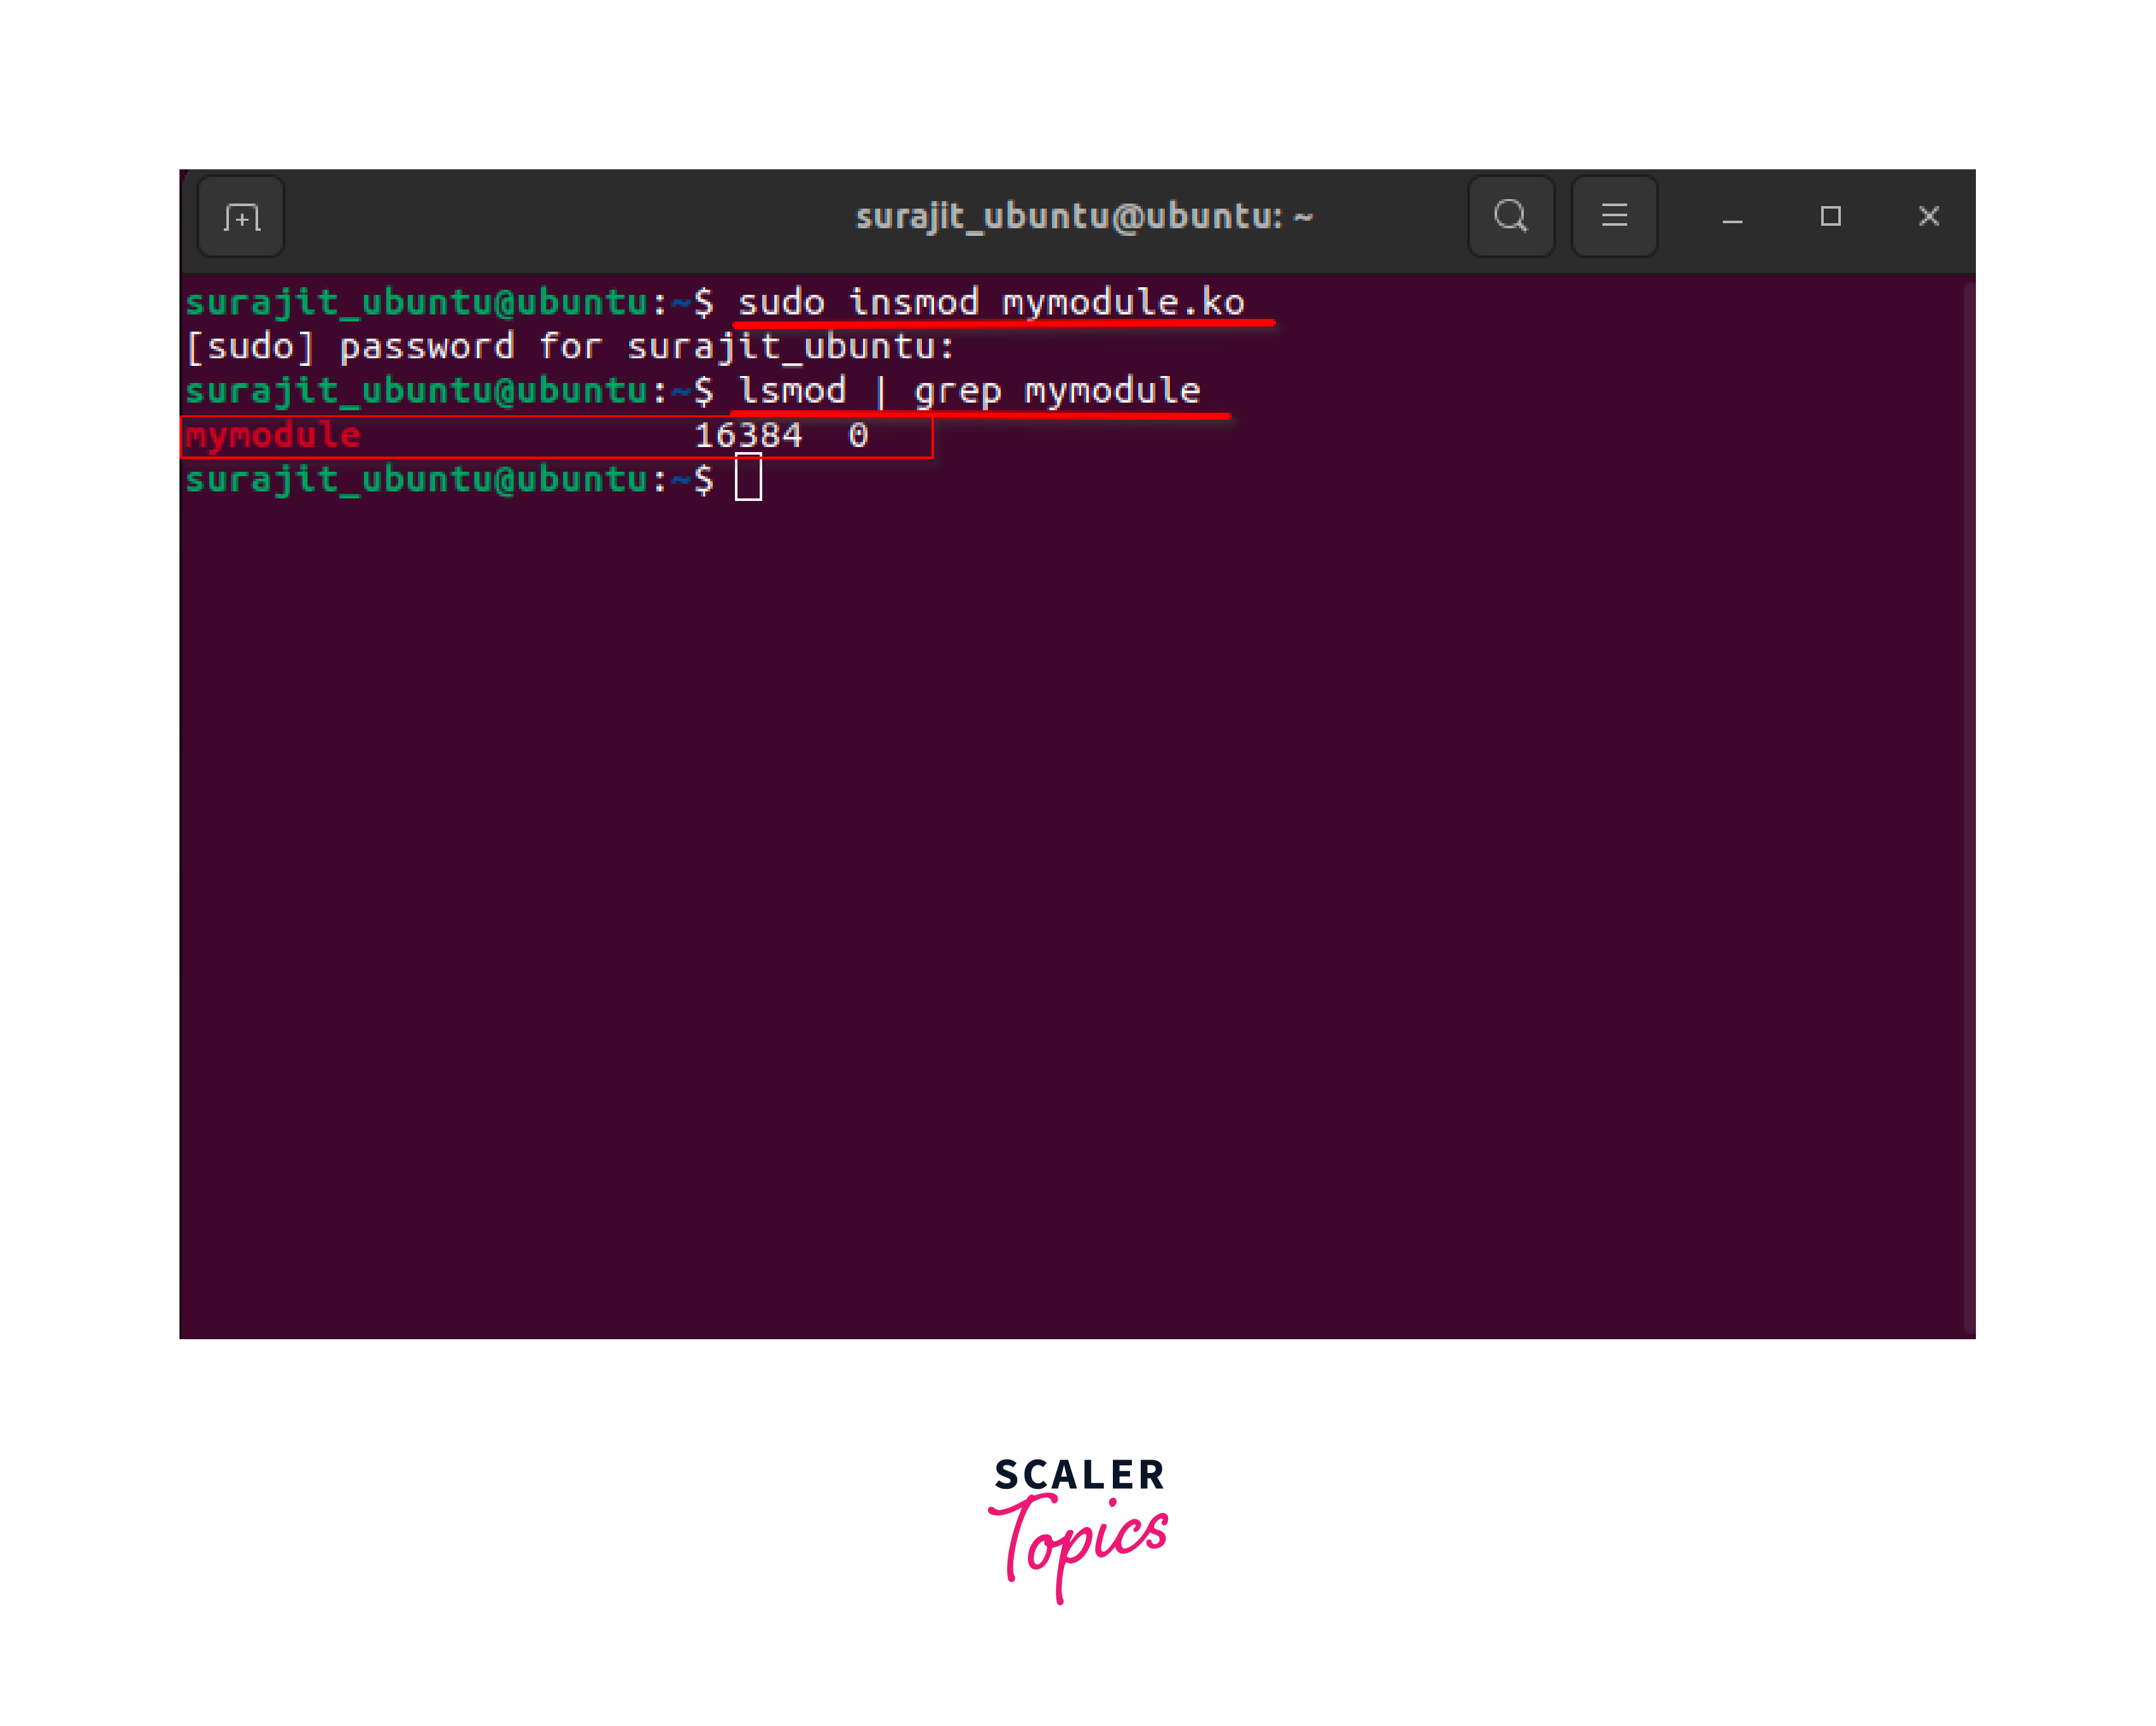Click the first green username prompt

[x=417, y=302]
